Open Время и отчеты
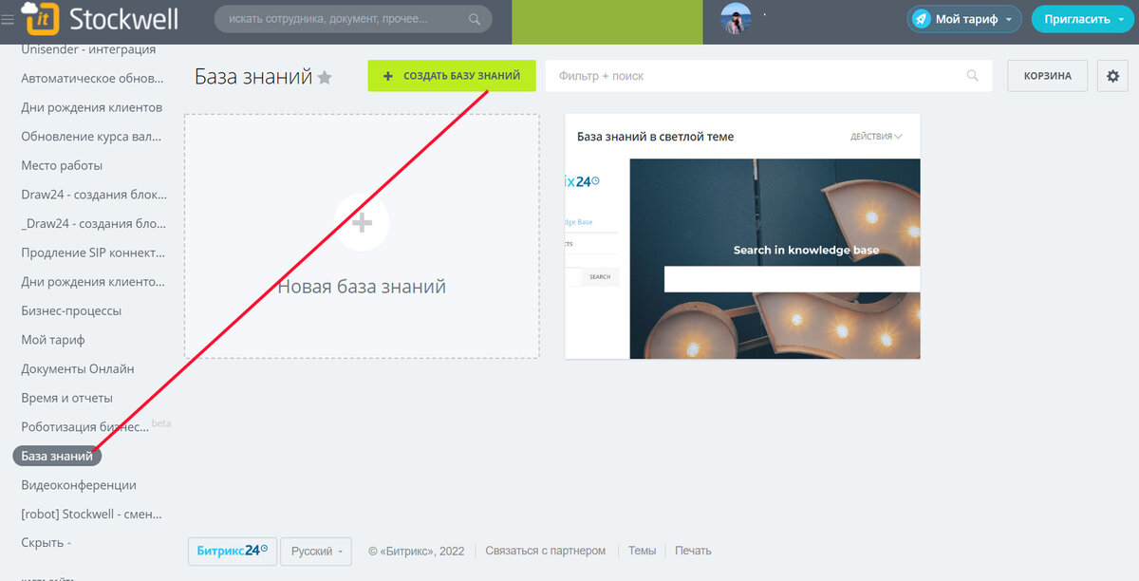 click(66, 398)
